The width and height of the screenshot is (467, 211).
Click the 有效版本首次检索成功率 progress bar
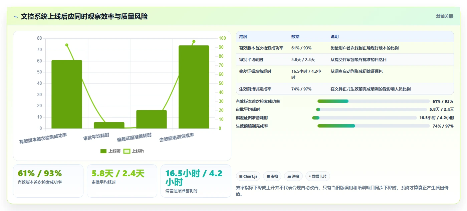tap(374, 101)
